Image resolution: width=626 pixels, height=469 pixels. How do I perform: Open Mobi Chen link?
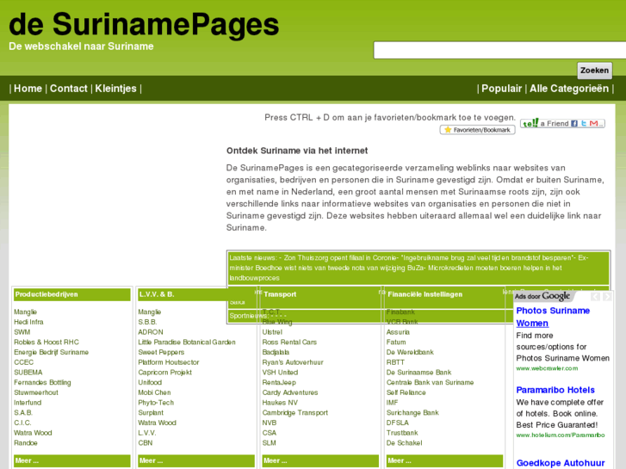coord(154,392)
